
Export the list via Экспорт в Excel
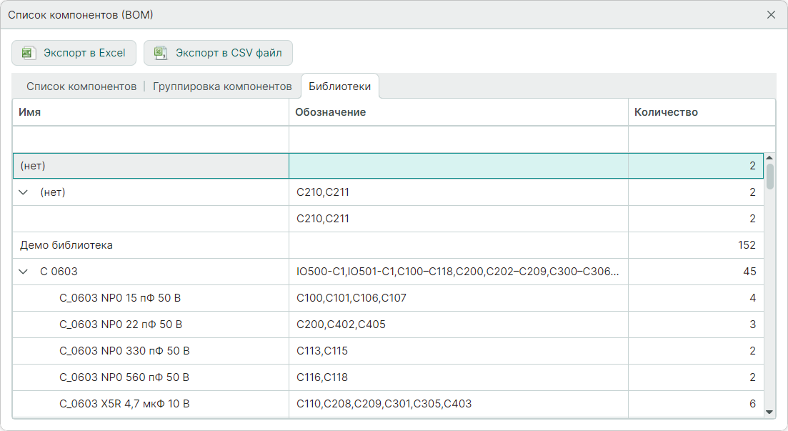74,53
